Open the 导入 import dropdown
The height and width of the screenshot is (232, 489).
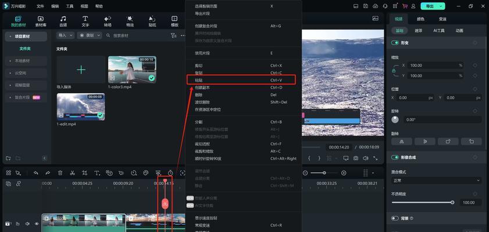tap(65, 35)
